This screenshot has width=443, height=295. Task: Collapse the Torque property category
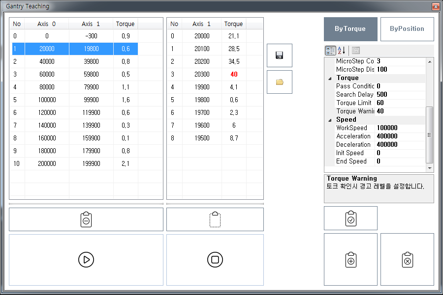(330, 78)
